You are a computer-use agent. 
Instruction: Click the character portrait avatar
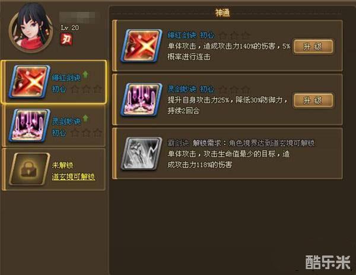[31, 28]
